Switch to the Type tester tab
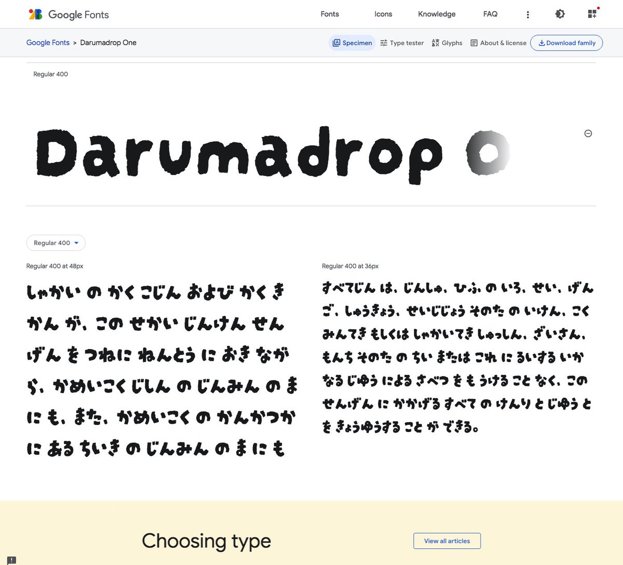The width and height of the screenshot is (623, 565). point(402,43)
